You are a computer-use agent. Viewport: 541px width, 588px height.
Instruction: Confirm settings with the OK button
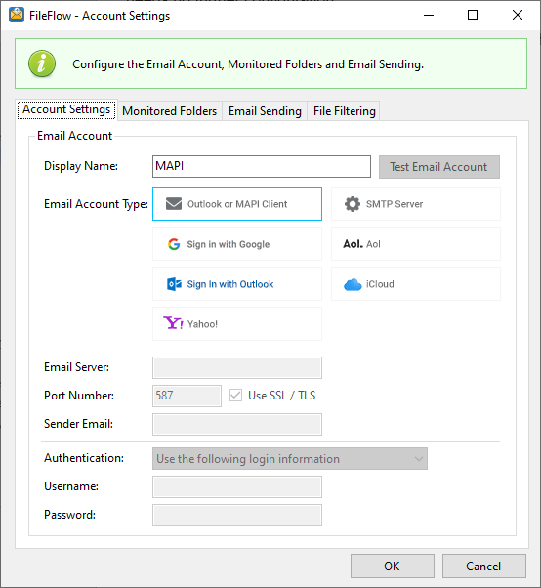[393, 566]
